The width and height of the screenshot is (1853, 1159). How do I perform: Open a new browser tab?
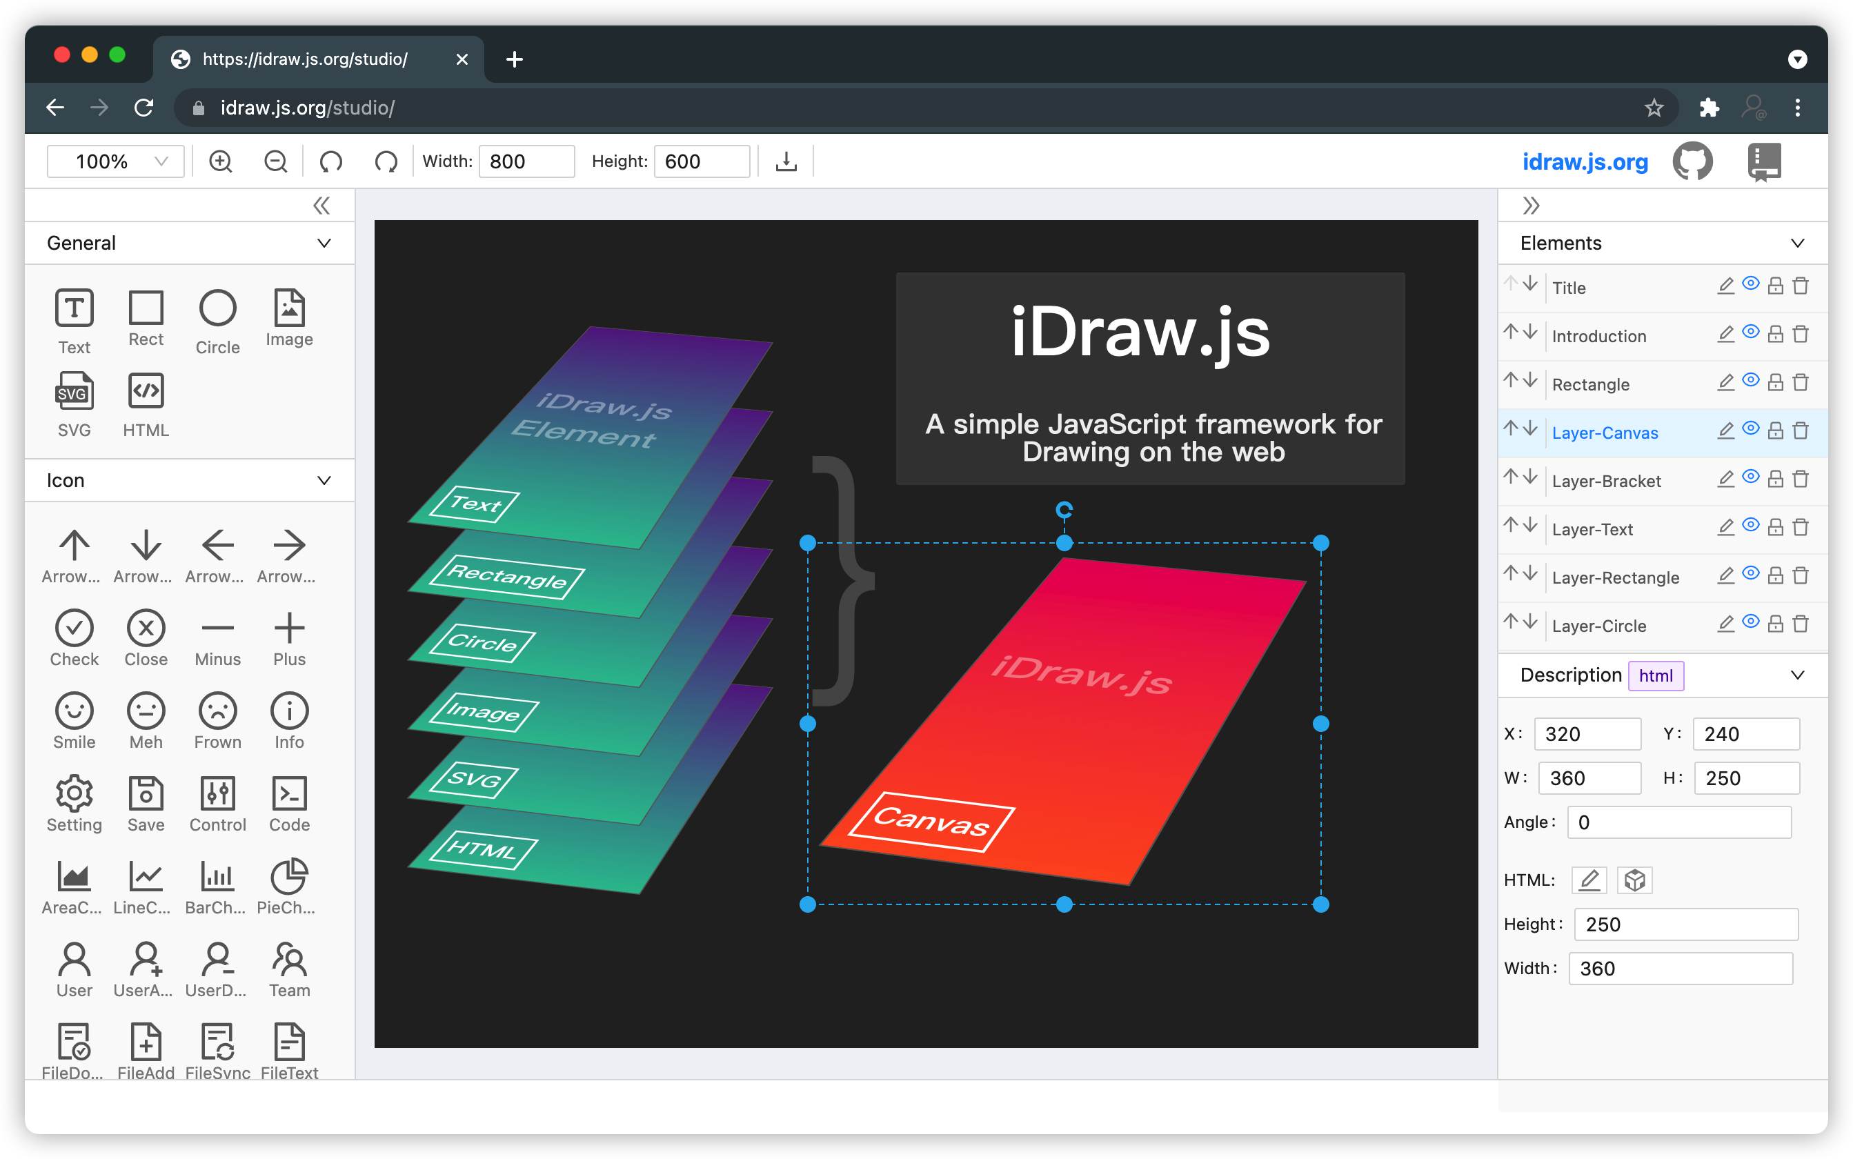point(515,59)
